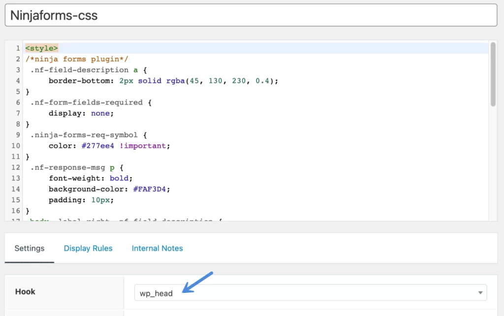
Task: Click the display: none declaration
Action: pos(81,113)
